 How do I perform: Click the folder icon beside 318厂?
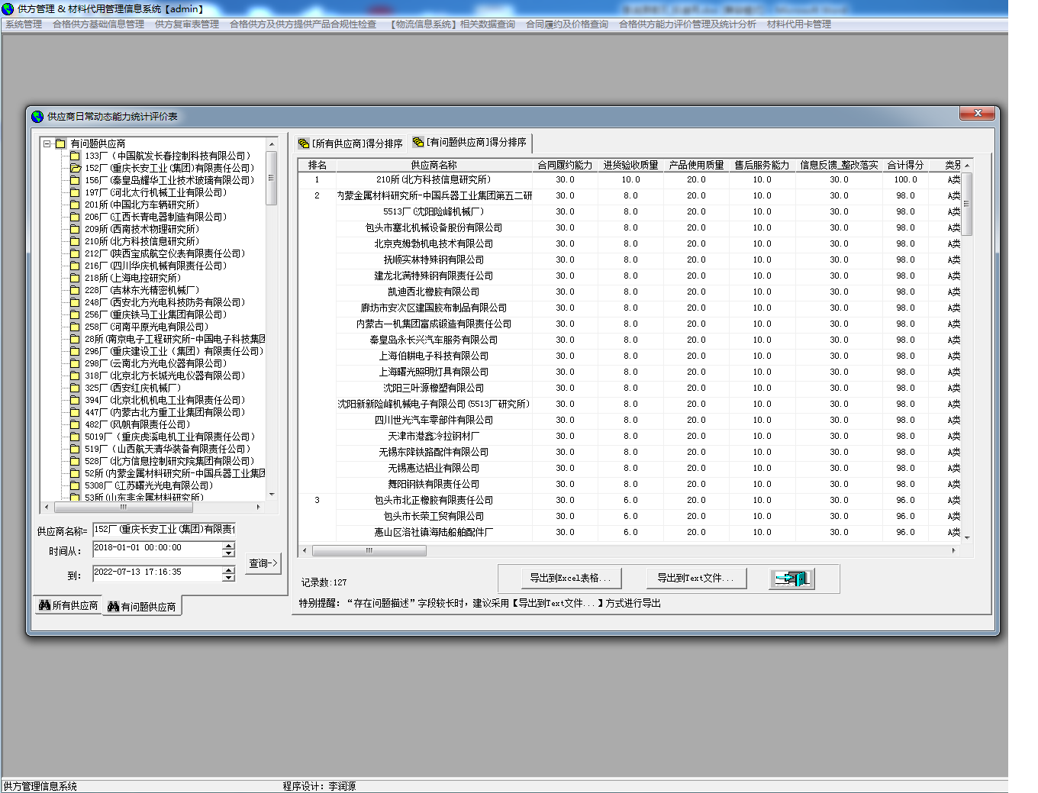click(x=75, y=376)
